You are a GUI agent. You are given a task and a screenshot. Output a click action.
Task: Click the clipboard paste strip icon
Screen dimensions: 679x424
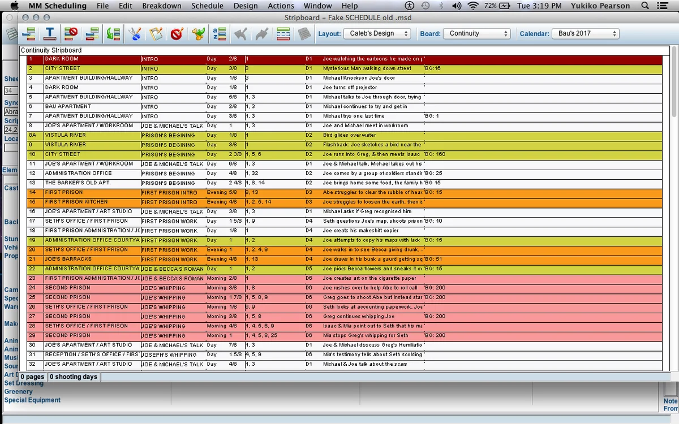click(156, 34)
